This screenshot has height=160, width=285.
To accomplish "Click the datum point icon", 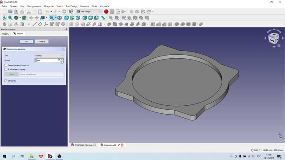I will tap(28, 24).
